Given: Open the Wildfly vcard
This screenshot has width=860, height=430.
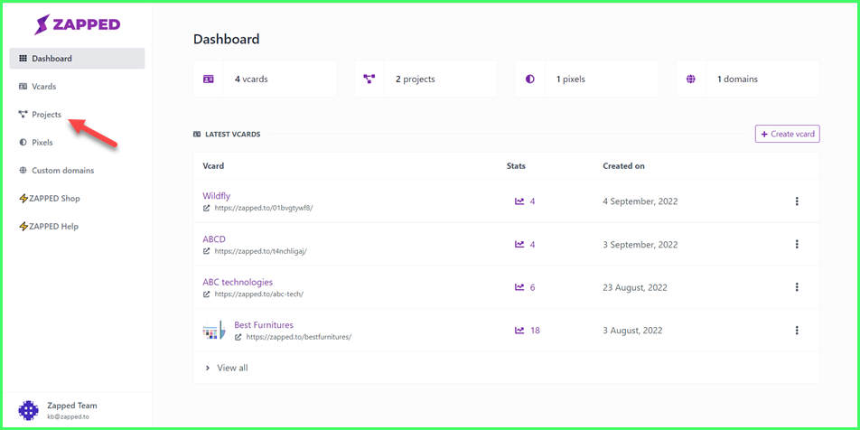Looking at the screenshot, I should click(x=216, y=196).
